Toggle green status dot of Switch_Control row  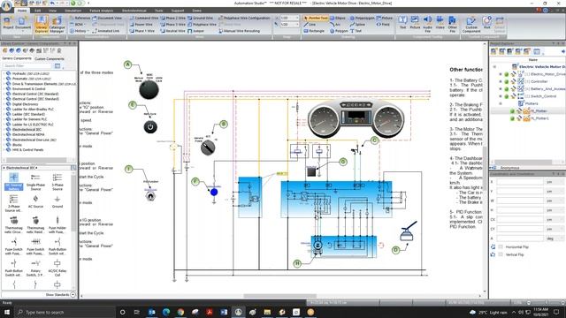[x=507, y=96]
